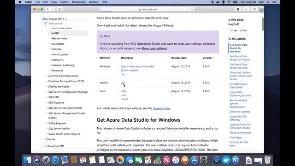Open Docker whale icon in Dock
Viewport: 295px width, 166px height.
pos(226,160)
